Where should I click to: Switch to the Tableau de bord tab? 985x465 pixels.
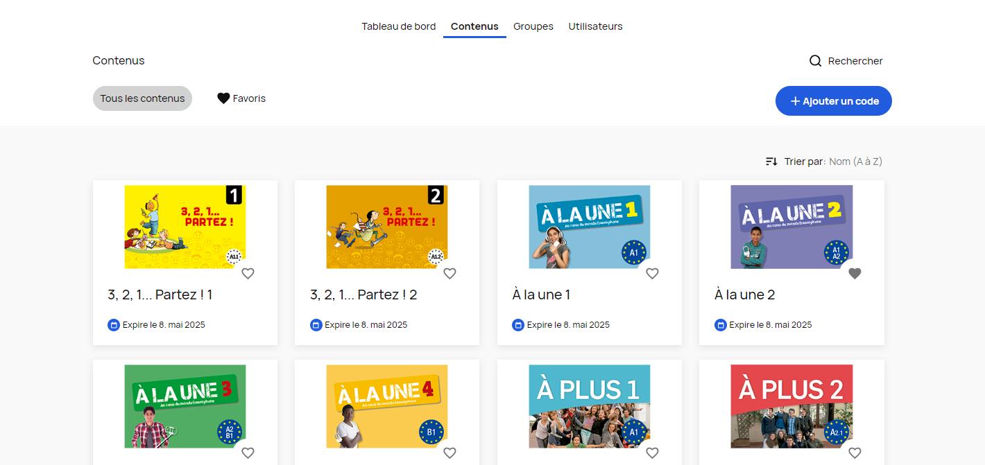click(398, 26)
